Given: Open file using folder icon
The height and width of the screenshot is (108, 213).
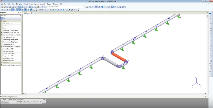Looking at the screenshot, I should coord(5,7).
